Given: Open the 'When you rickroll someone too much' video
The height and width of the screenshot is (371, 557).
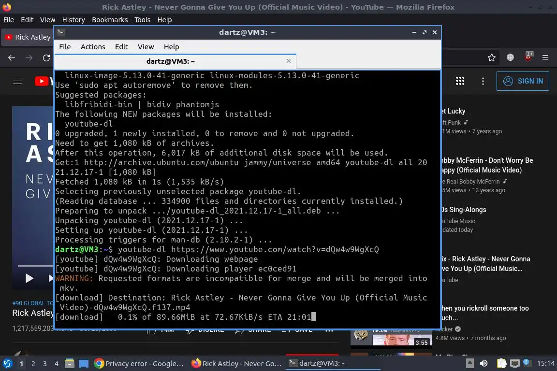Looking at the screenshot, I should (x=485, y=313).
